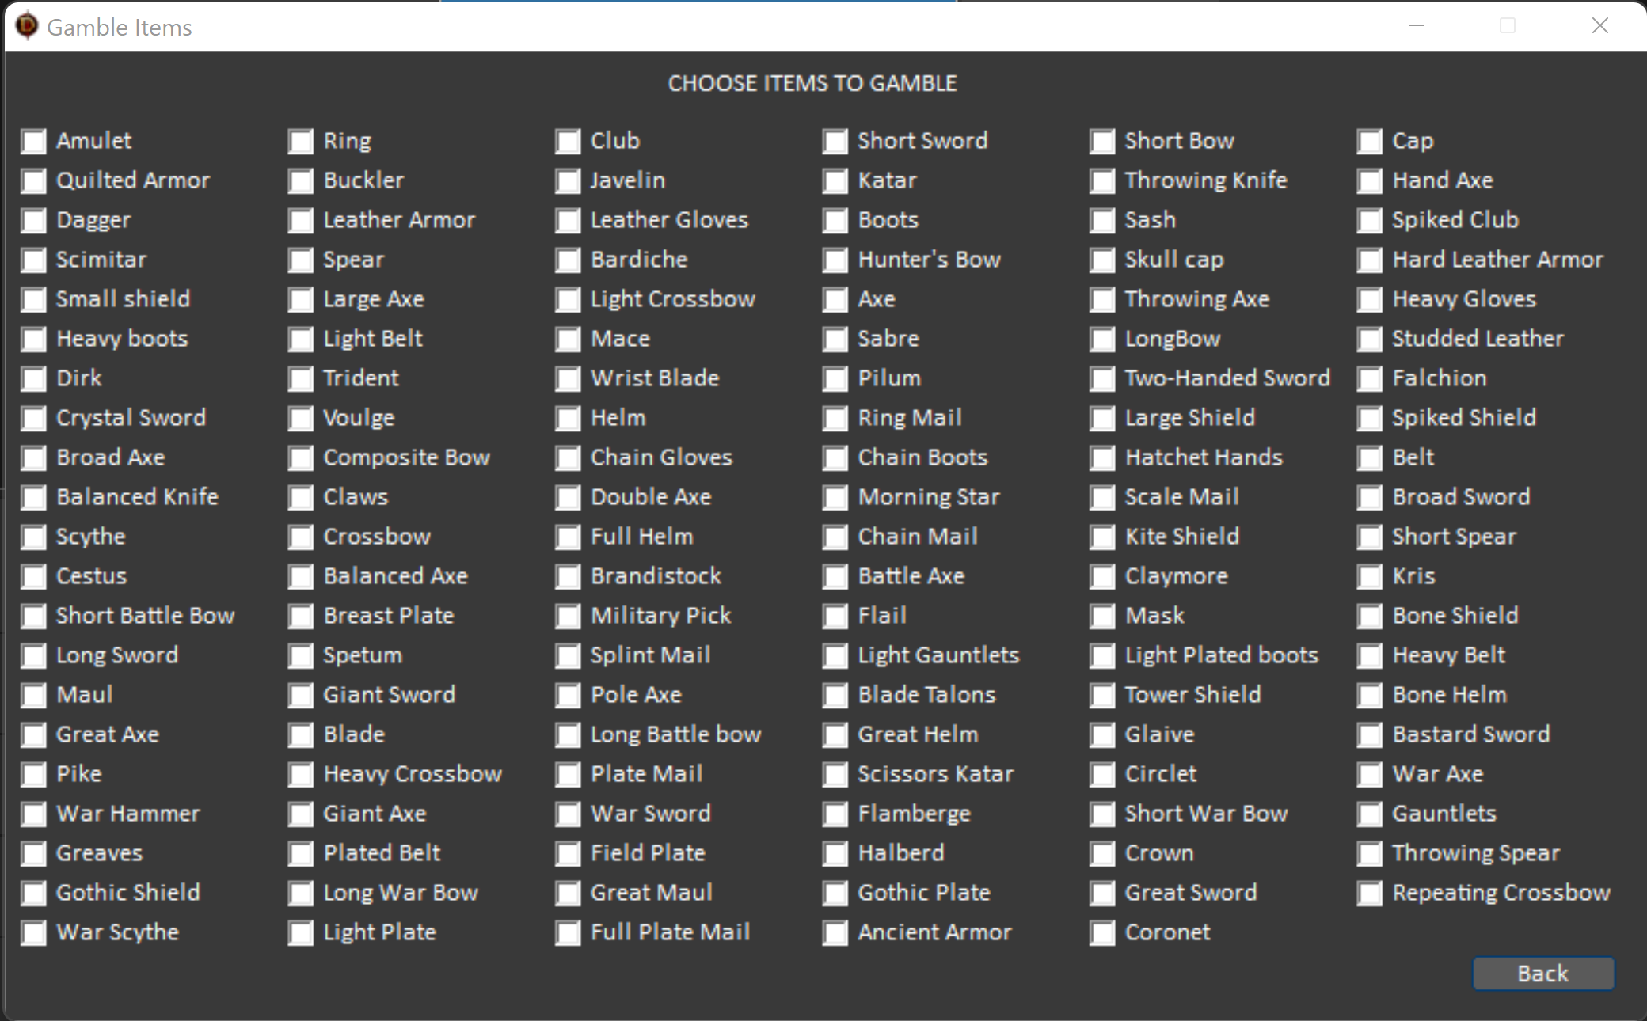Click the Gamble Items app icon

(x=26, y=26)
